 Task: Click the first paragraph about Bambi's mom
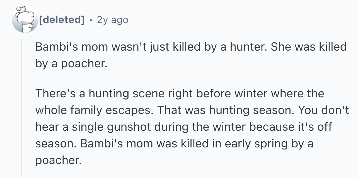pyautogui.click(x=191, y=56)
